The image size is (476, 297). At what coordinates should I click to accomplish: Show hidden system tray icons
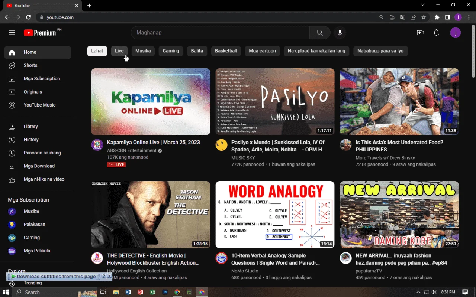coord(418,292)
